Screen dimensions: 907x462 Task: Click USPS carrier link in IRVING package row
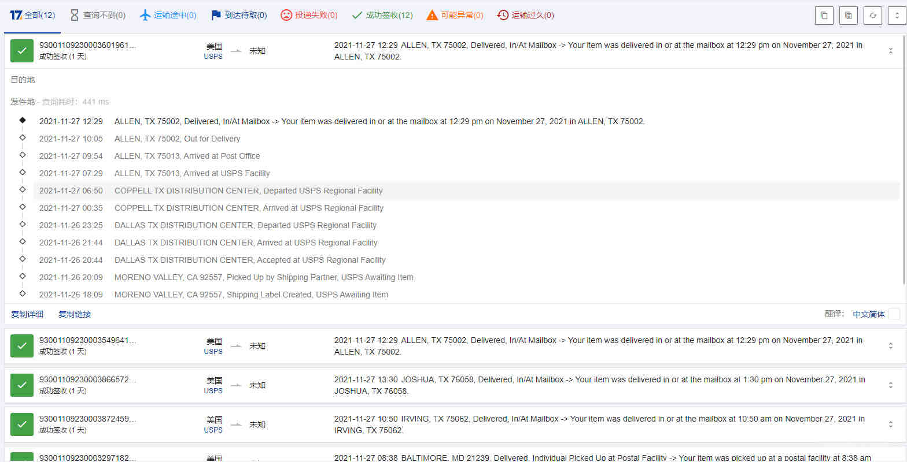pyautogui.click(x=213, y=430)
